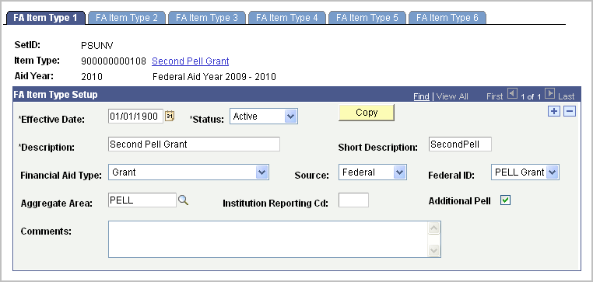Click the First navigation link
The image size is (593, 282).
tap(495, 96)
